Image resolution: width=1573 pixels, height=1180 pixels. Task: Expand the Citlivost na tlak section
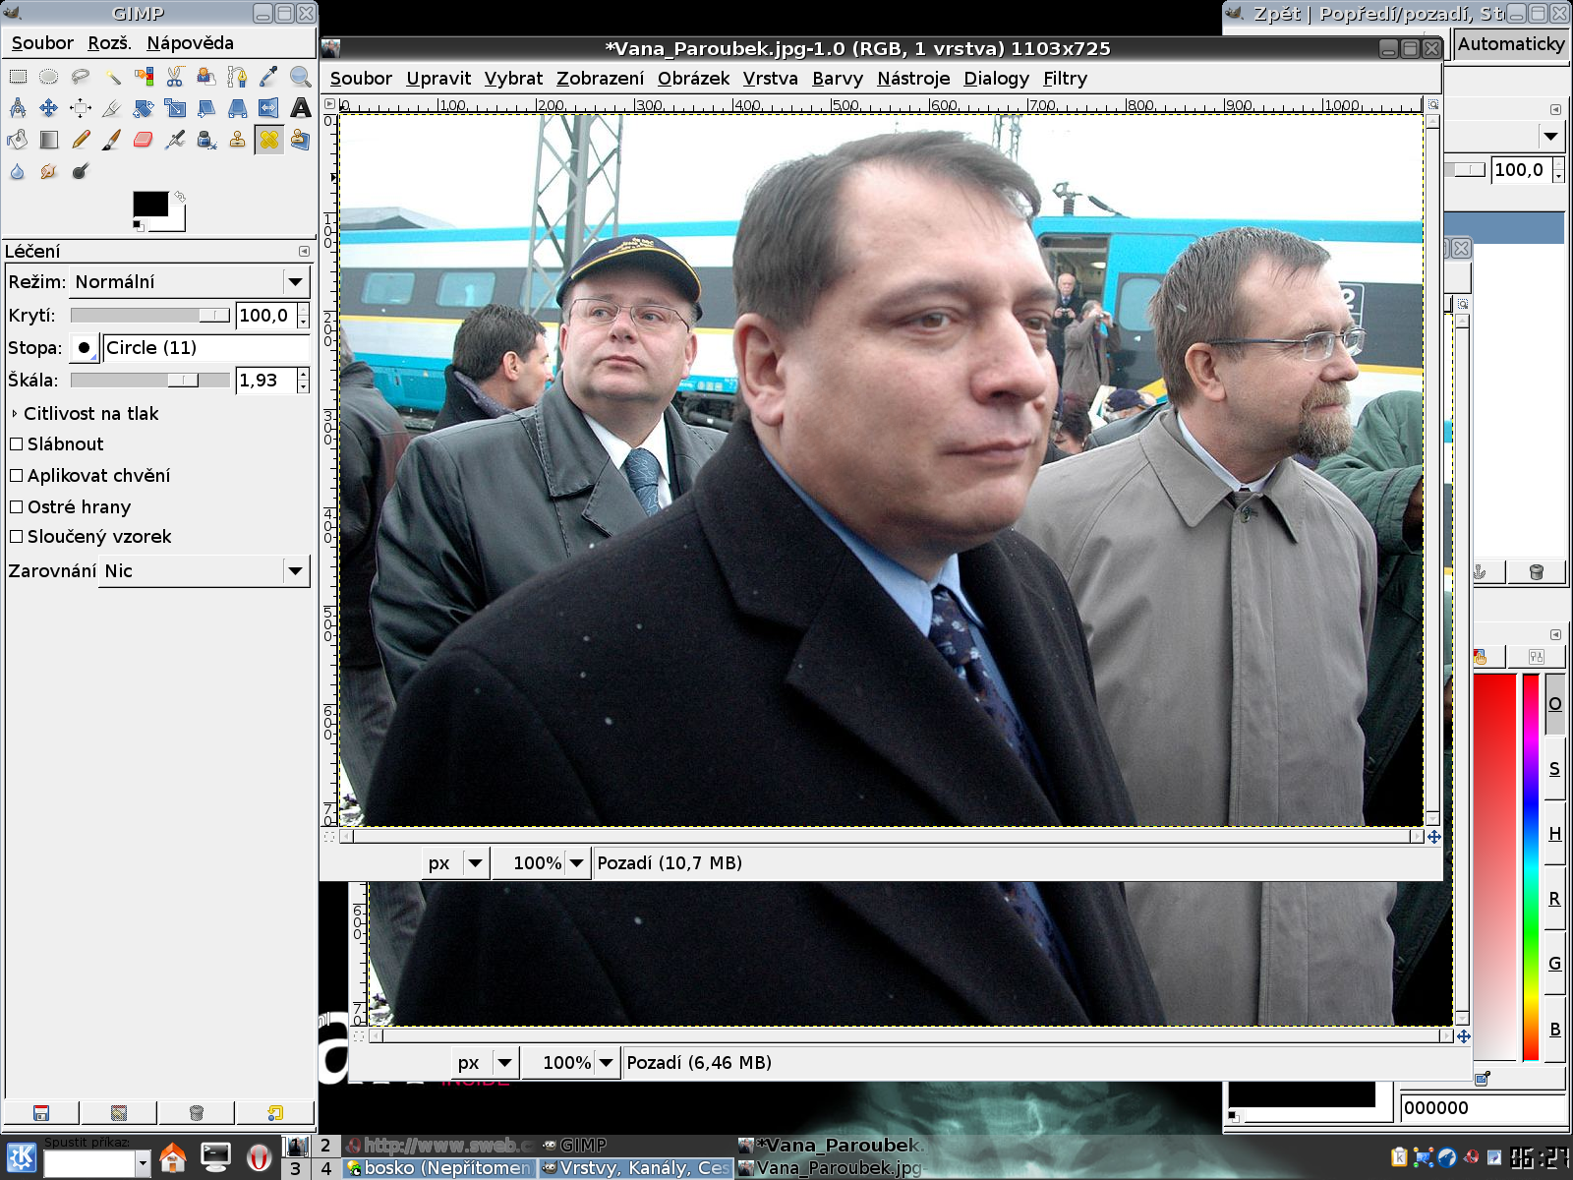click(x=15, y=414)
